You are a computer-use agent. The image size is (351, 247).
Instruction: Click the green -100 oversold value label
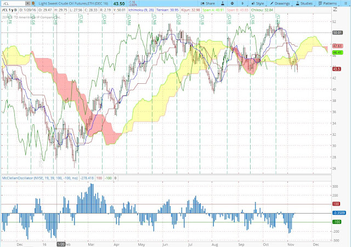(x=108, y=178)
